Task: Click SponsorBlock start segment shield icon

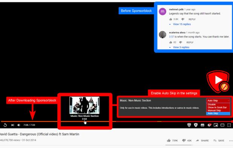Action: [196, 125]
